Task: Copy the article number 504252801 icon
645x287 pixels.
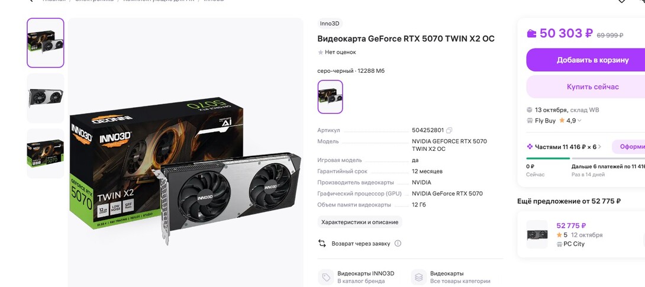Action: click(x=449, y=130)
